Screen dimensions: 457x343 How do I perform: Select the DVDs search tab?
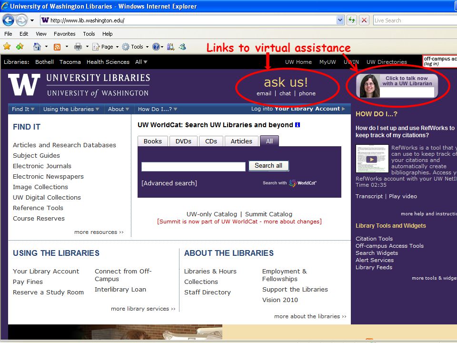pos(183,141)
